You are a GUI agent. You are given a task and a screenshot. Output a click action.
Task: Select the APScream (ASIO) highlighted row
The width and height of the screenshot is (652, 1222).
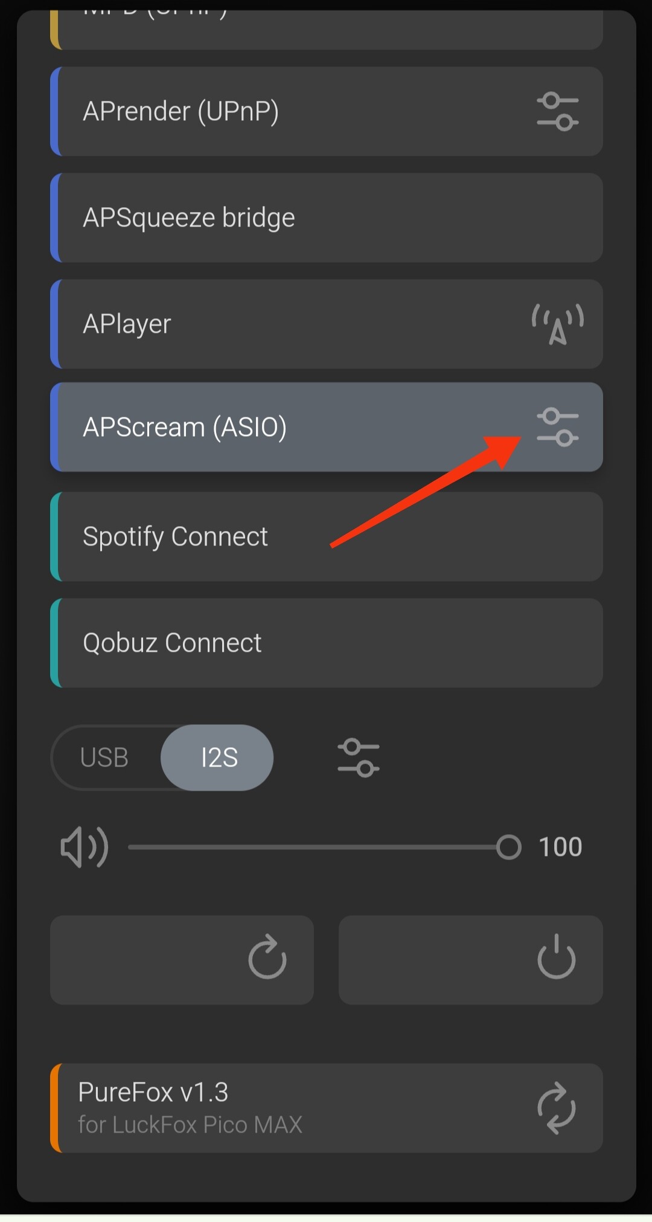click(327, 427)
